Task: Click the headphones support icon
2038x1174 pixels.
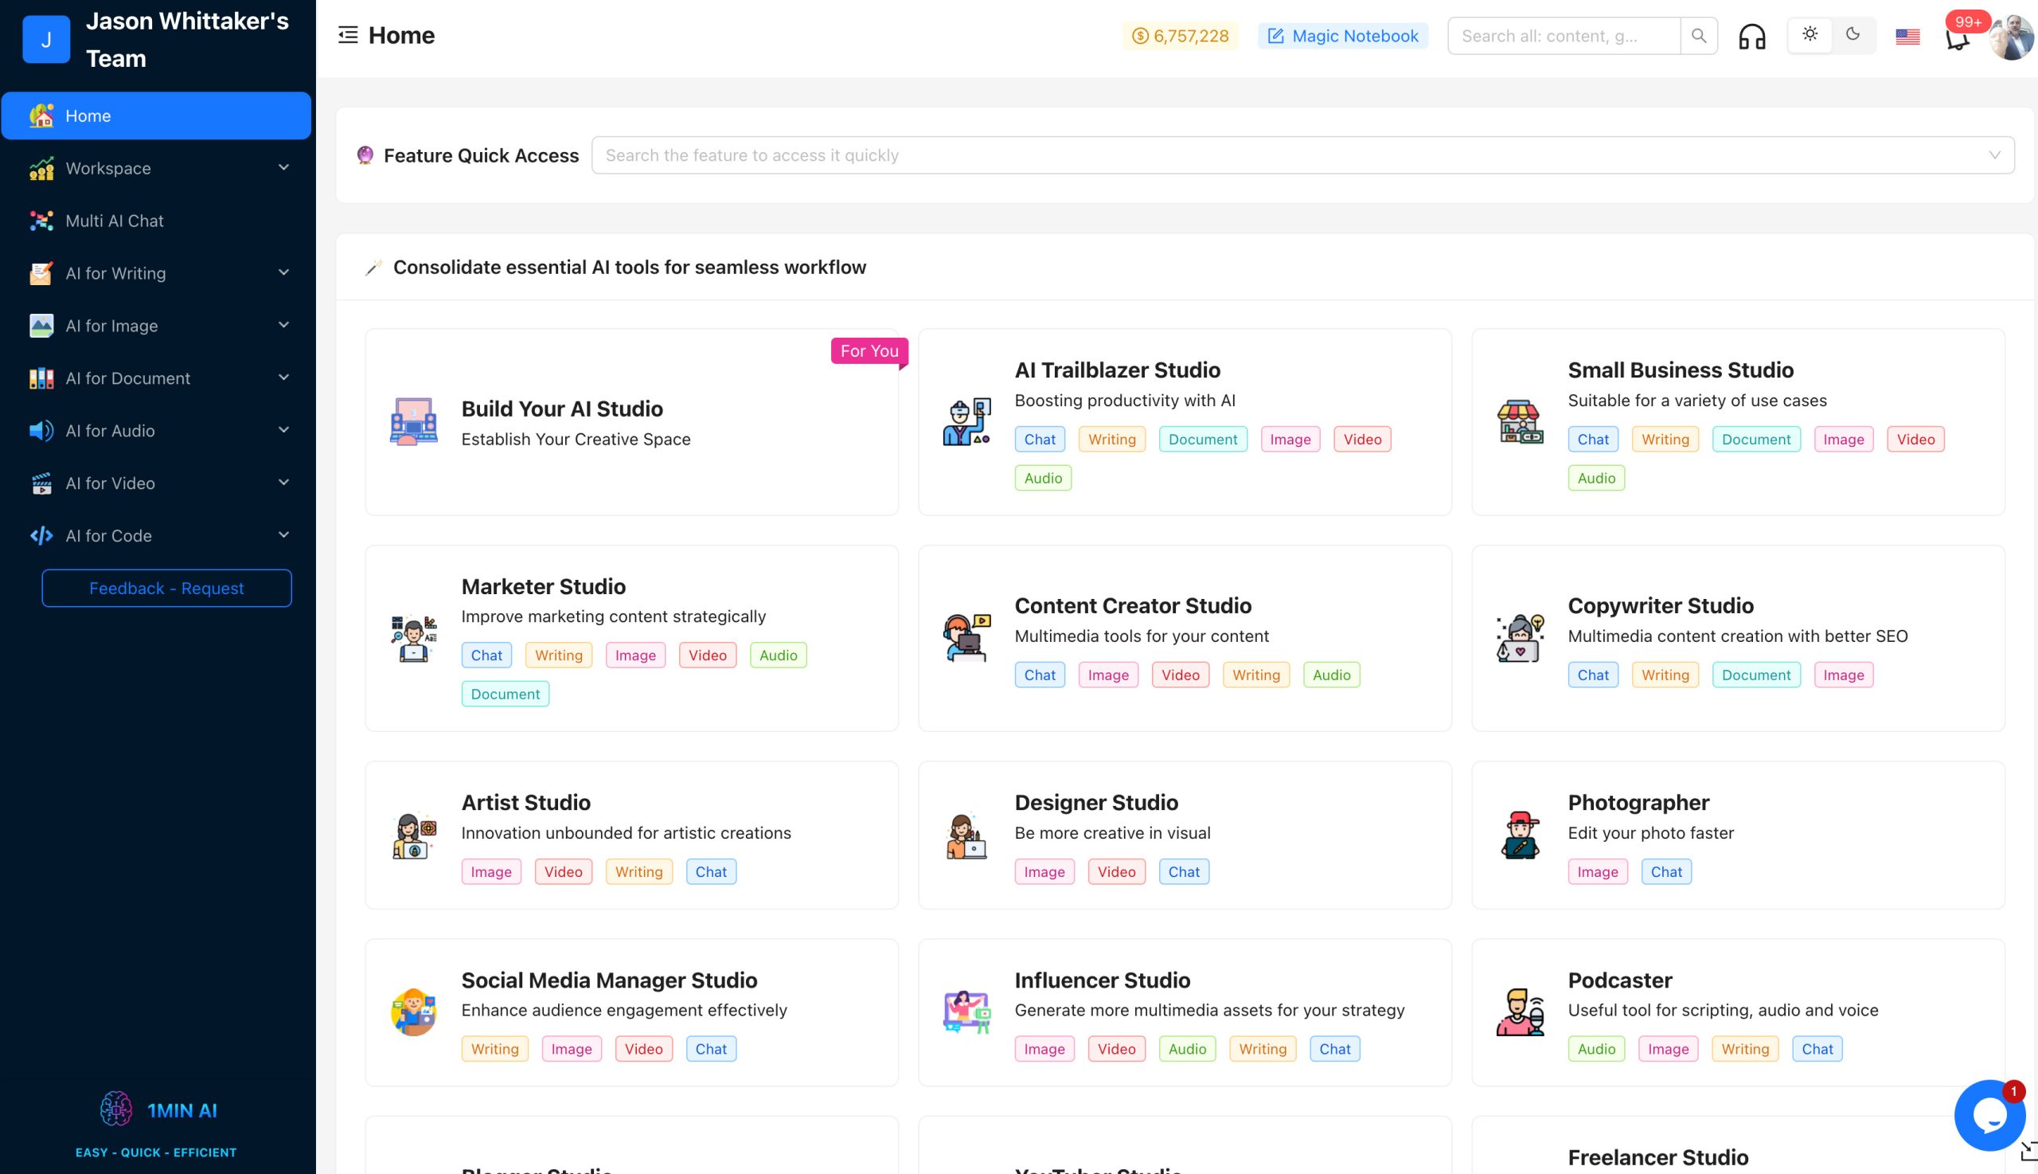Action: point(1751,37)
